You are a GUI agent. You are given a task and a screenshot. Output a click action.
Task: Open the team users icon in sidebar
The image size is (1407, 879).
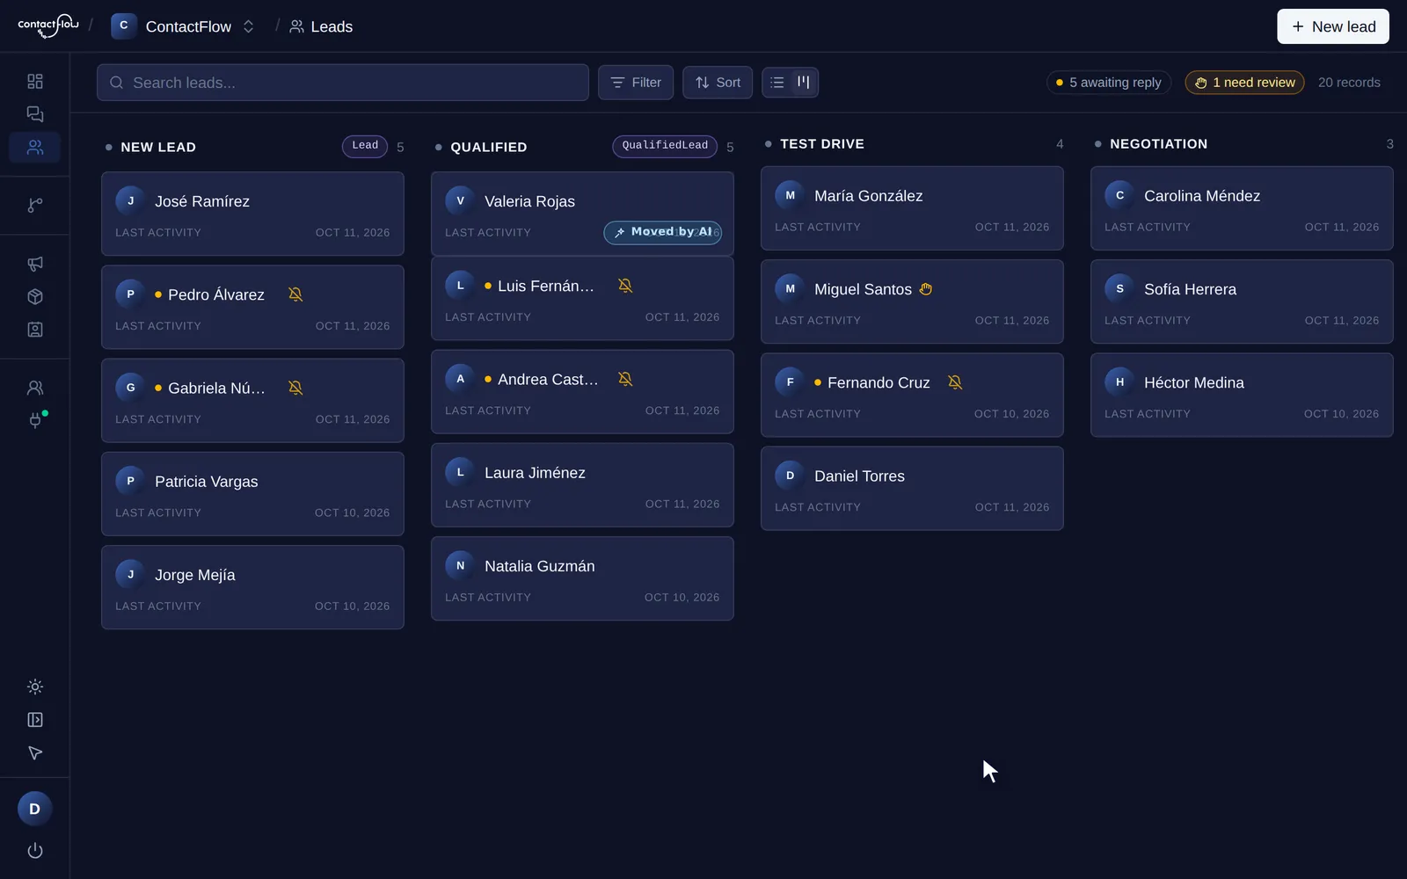click(35, 388)
